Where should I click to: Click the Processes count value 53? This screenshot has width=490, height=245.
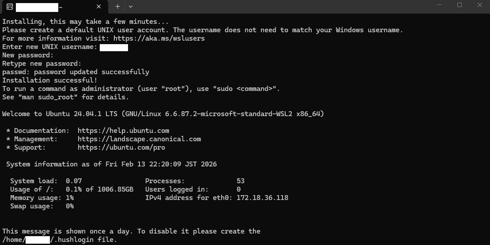click(x=241, y=181)
